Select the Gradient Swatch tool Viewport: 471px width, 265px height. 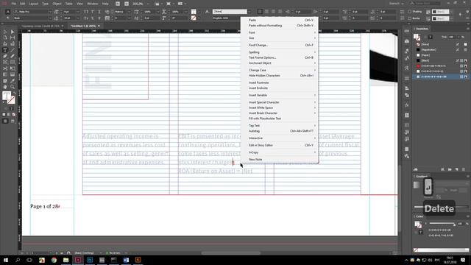(x=5, y=74)
